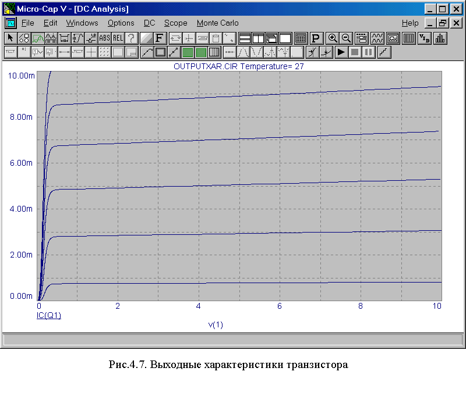Stop the analysis run
The width and height of the screenshot is (466, 400).
355,52
